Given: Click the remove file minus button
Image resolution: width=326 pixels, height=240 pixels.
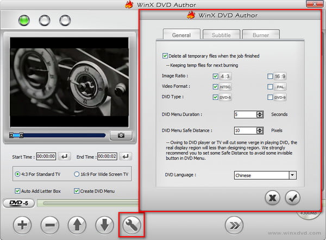Looking at the screenshot, I should [x=50, y=225].
